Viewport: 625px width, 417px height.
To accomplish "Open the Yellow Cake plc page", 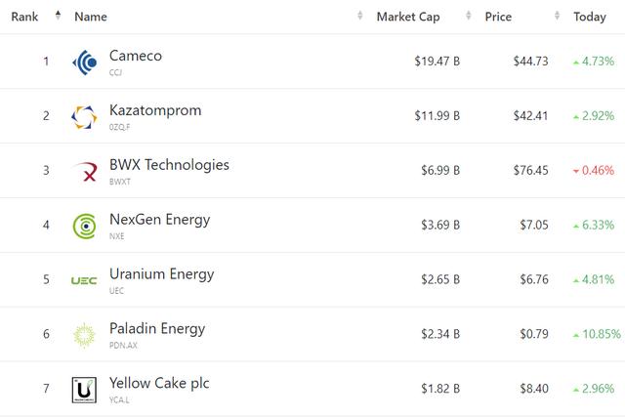I will [159, 383].
